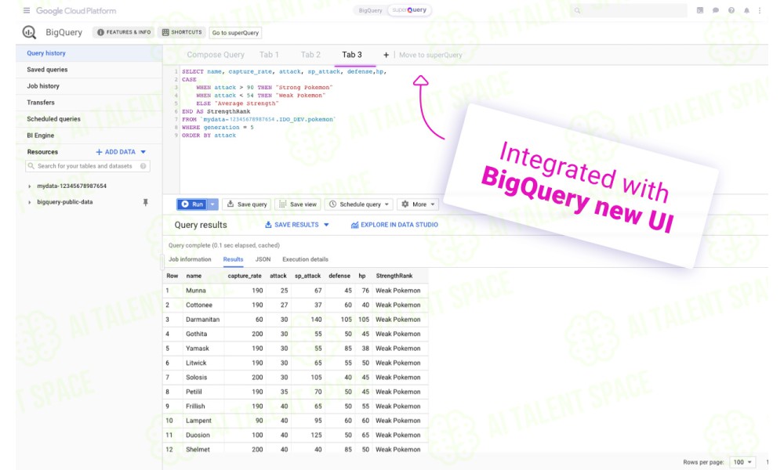Open Job history in sidebar
The width and height of the screenshot is (784, 470).
click(89, 86)
